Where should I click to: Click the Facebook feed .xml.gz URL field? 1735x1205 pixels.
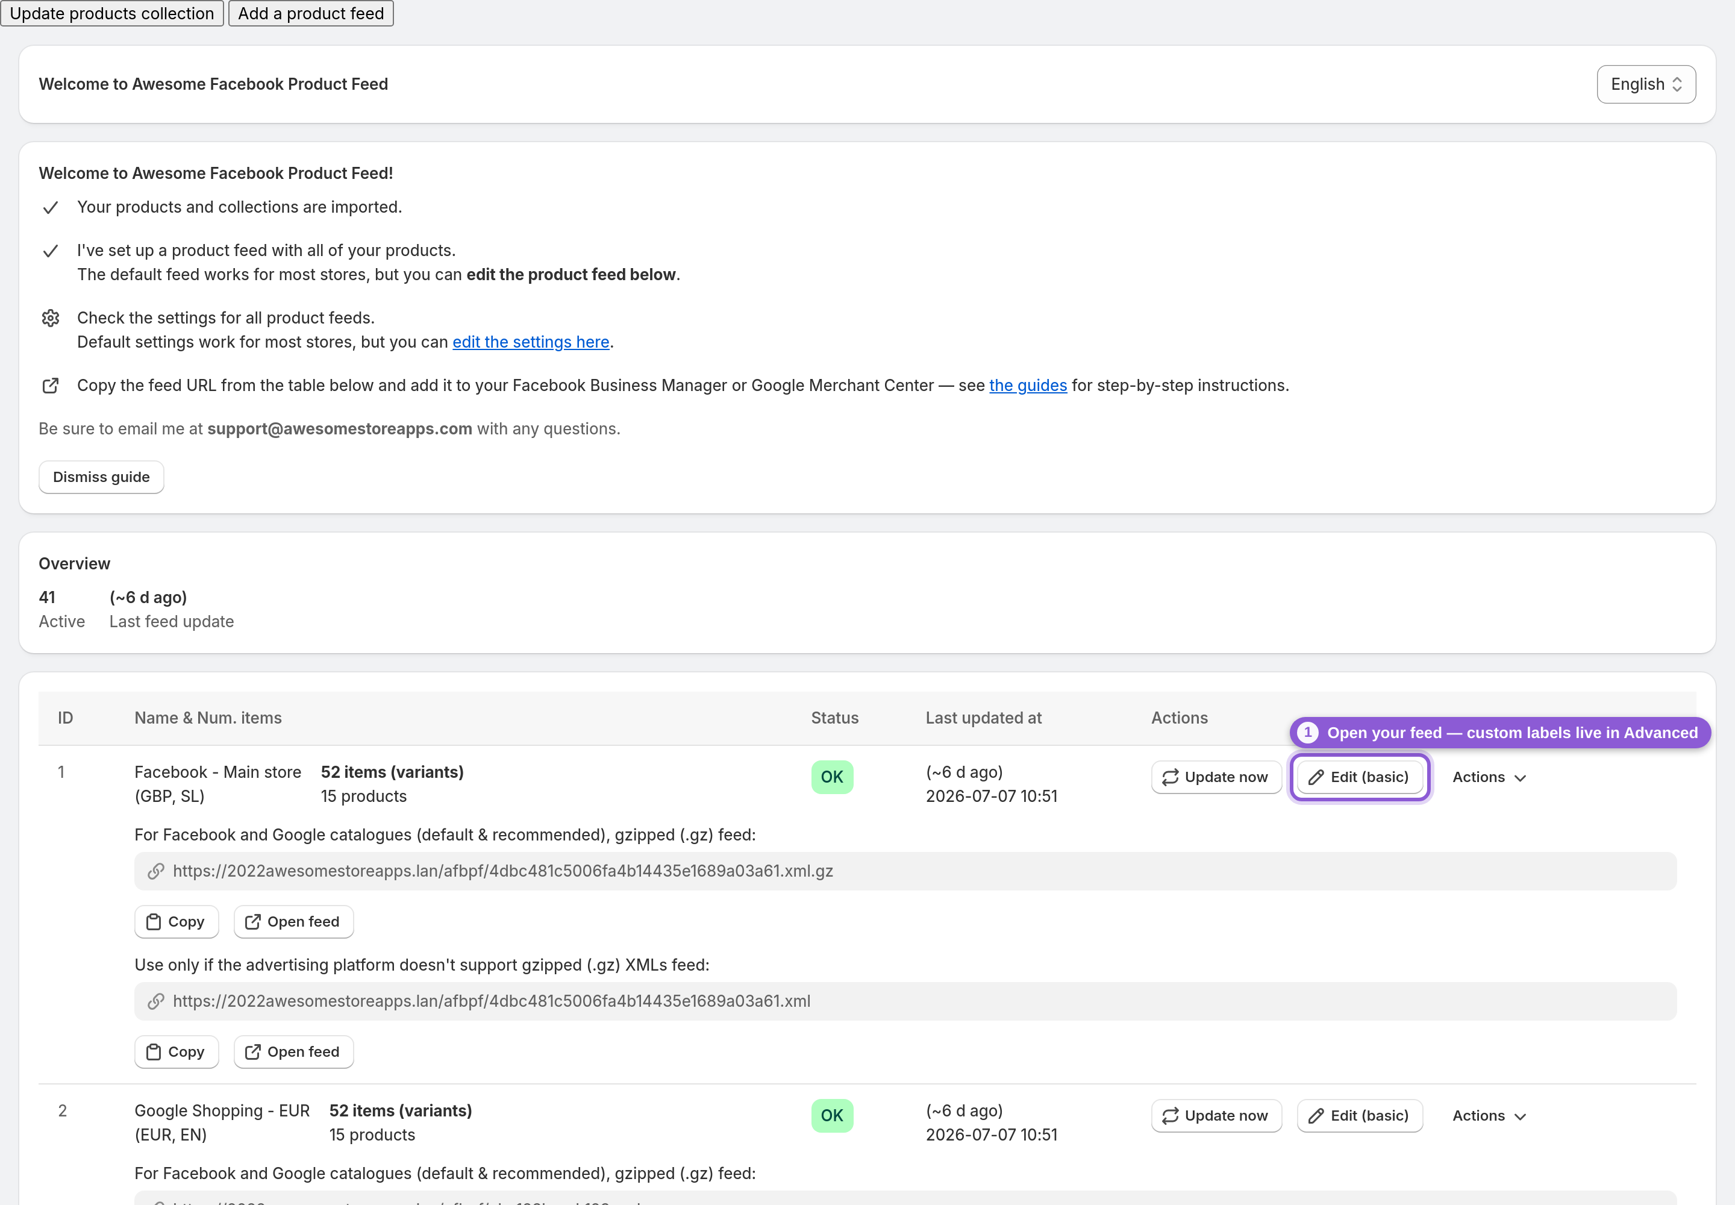click(905, 871)
